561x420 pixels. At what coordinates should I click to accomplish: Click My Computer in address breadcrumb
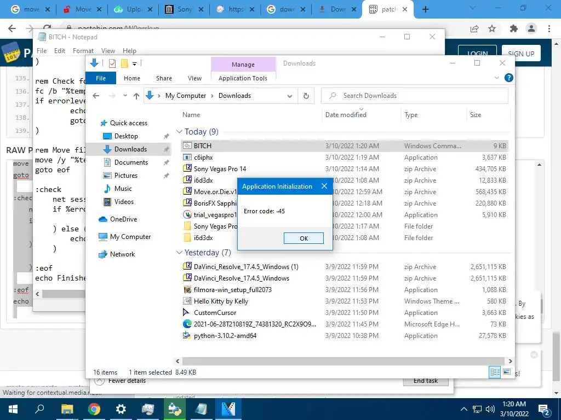[186, 96]
